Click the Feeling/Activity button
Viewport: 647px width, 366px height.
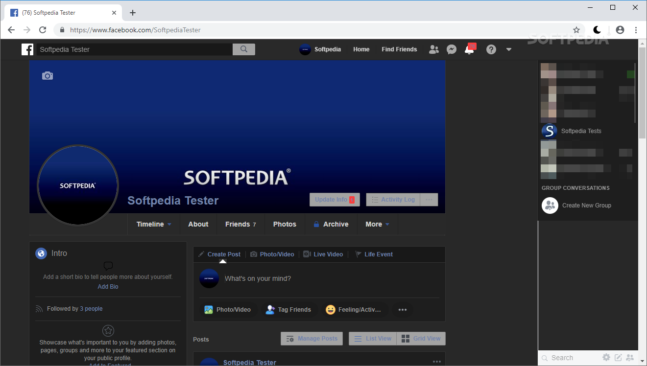353,310
